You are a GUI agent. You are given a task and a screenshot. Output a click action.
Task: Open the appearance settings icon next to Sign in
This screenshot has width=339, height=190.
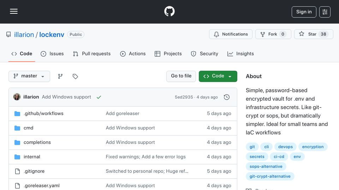325,12
